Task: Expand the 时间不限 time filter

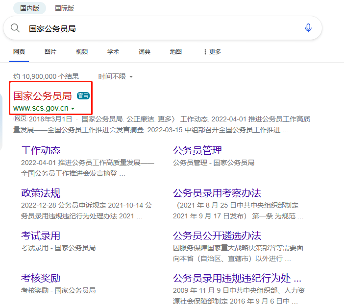Action: tap(115, 76)
